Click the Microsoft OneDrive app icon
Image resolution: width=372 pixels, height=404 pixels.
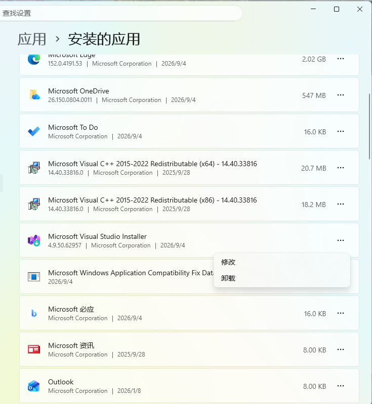click(x=34, y=95)
